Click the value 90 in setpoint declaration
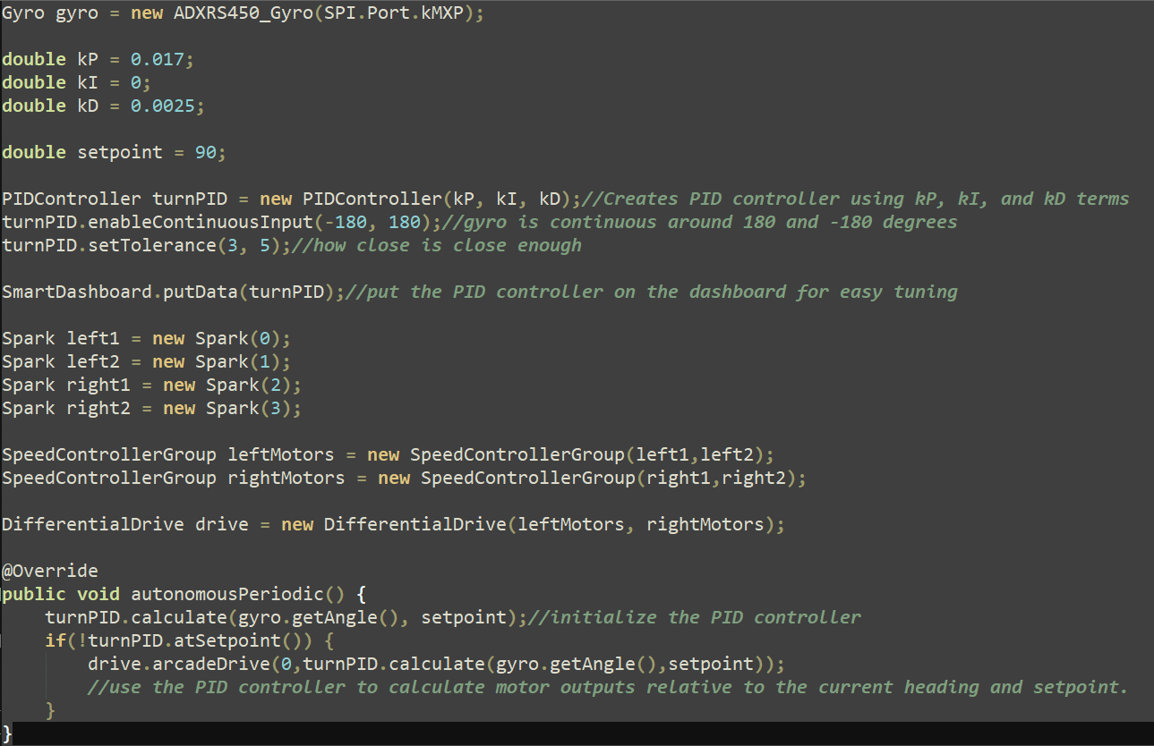The image size is (1154, 746). pos(205,152)
